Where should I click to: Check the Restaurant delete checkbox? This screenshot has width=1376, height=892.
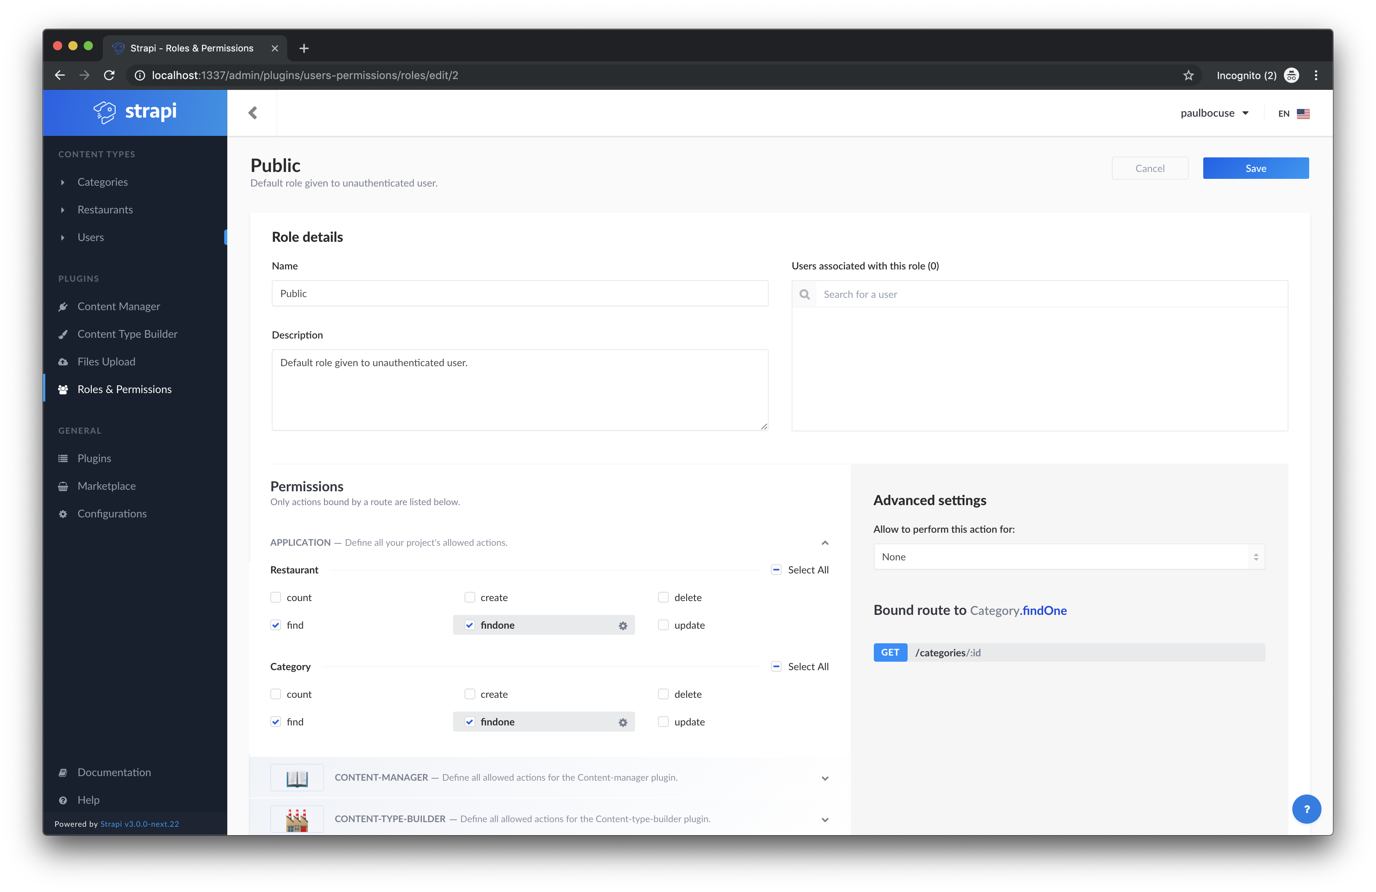tap(663, 597)
